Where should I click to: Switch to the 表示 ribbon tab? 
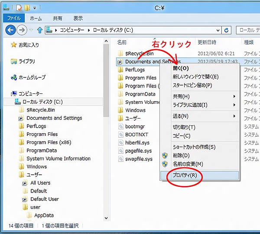(x=78, y=19)
